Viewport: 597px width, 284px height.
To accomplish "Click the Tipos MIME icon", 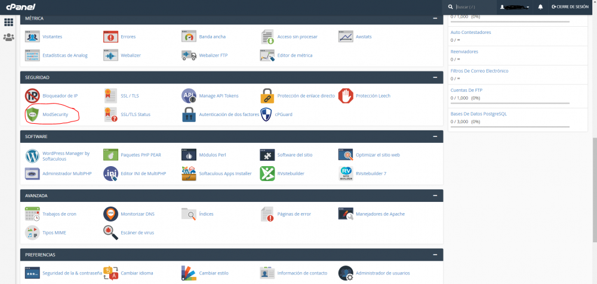I will click(32, 232).
